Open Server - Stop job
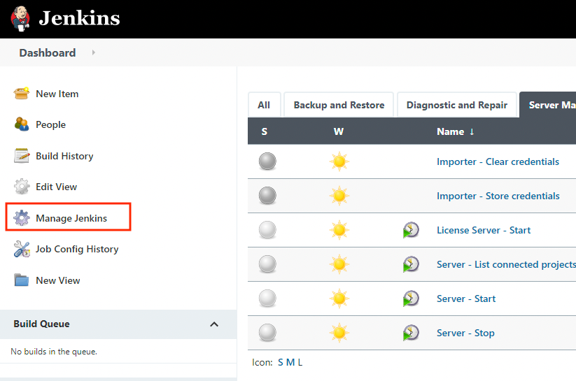 click(465, 333)
